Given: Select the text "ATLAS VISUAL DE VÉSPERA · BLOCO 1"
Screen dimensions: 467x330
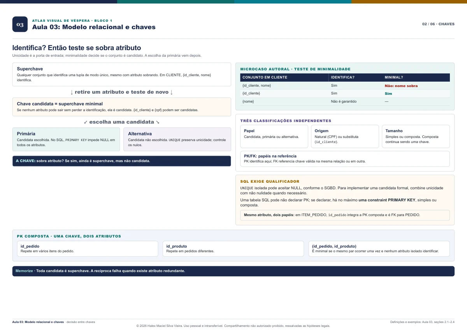Looking at the screenshot, I should click(x=72, y=21).
